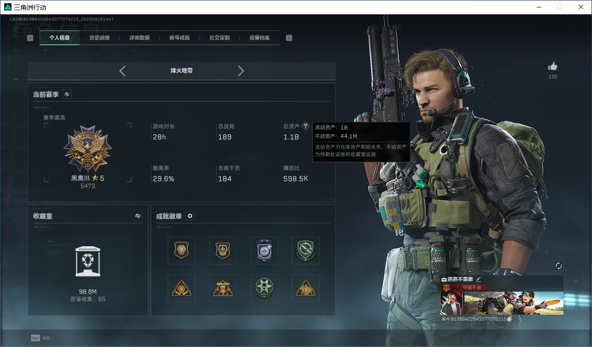Click the 图鉴收集: 65 text
The height and width of the screenshot is (347, 592).
[x=88, y=299]
